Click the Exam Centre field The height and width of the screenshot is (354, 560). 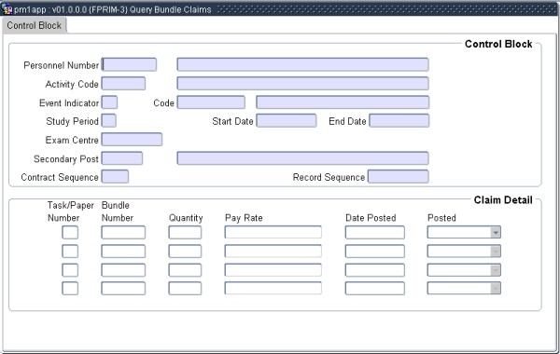coord(132,140)
